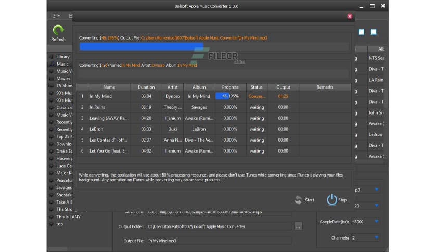This screenshot has height=252, width=435.
Task: Click the second blue view icon at top right
Action: click(x=374, y=32)
